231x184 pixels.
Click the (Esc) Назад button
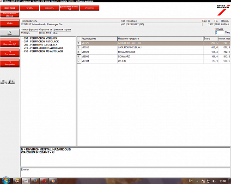tap(10, 8)
